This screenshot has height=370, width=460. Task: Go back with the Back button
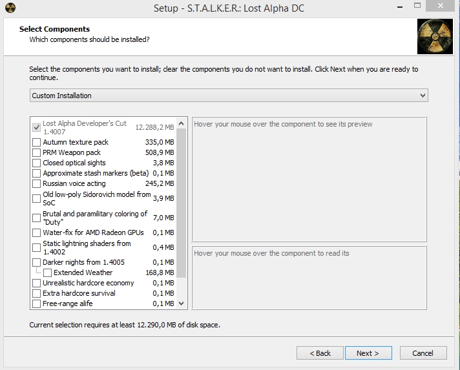(320, 353)
